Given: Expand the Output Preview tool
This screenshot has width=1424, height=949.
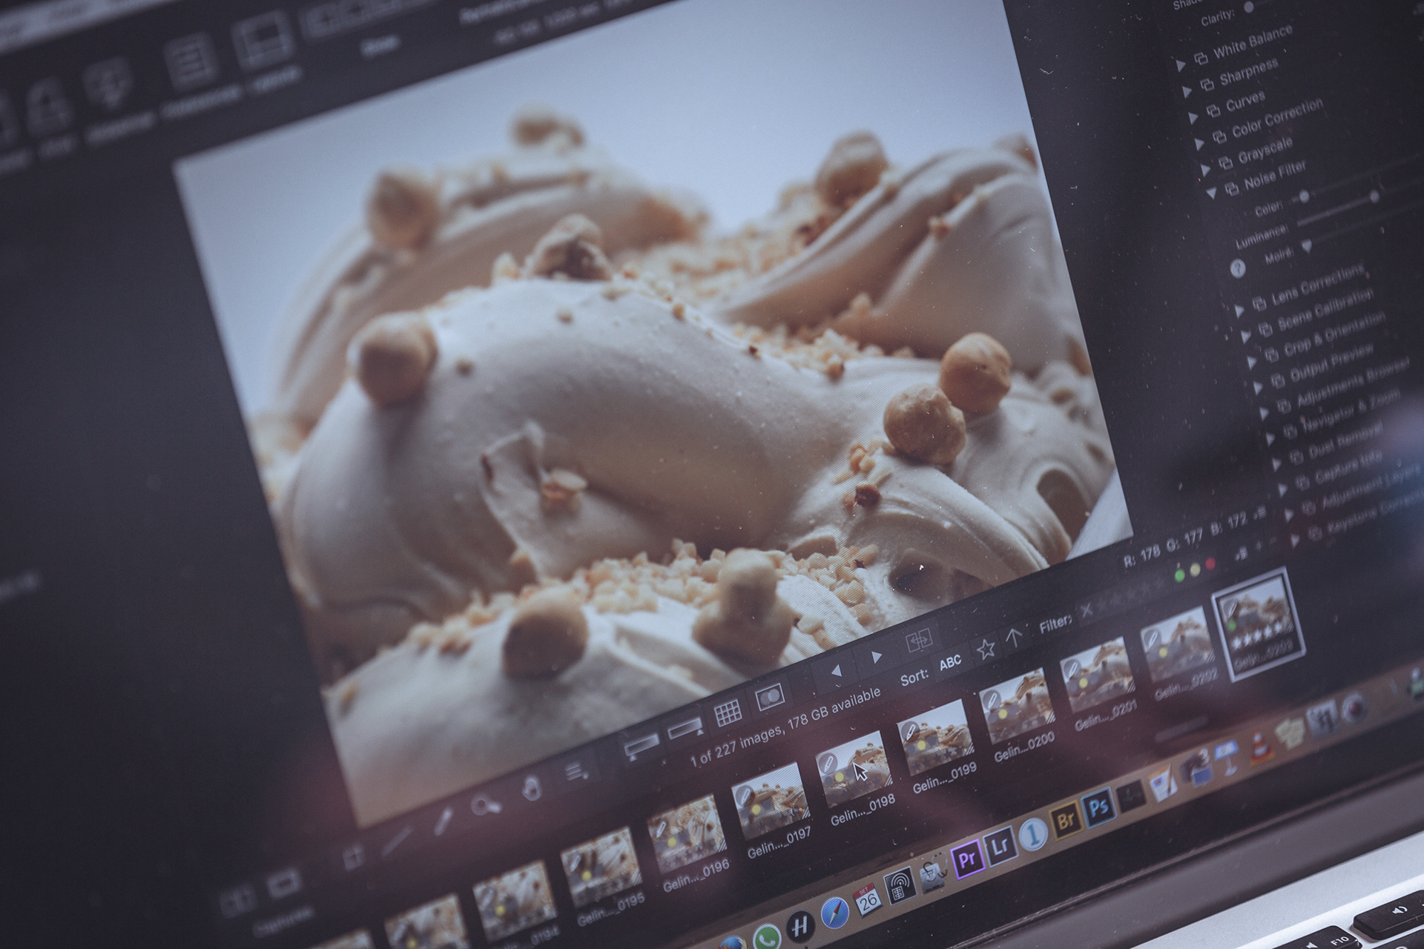Looking at the screenshot, I should click(x=1259, y=387).
